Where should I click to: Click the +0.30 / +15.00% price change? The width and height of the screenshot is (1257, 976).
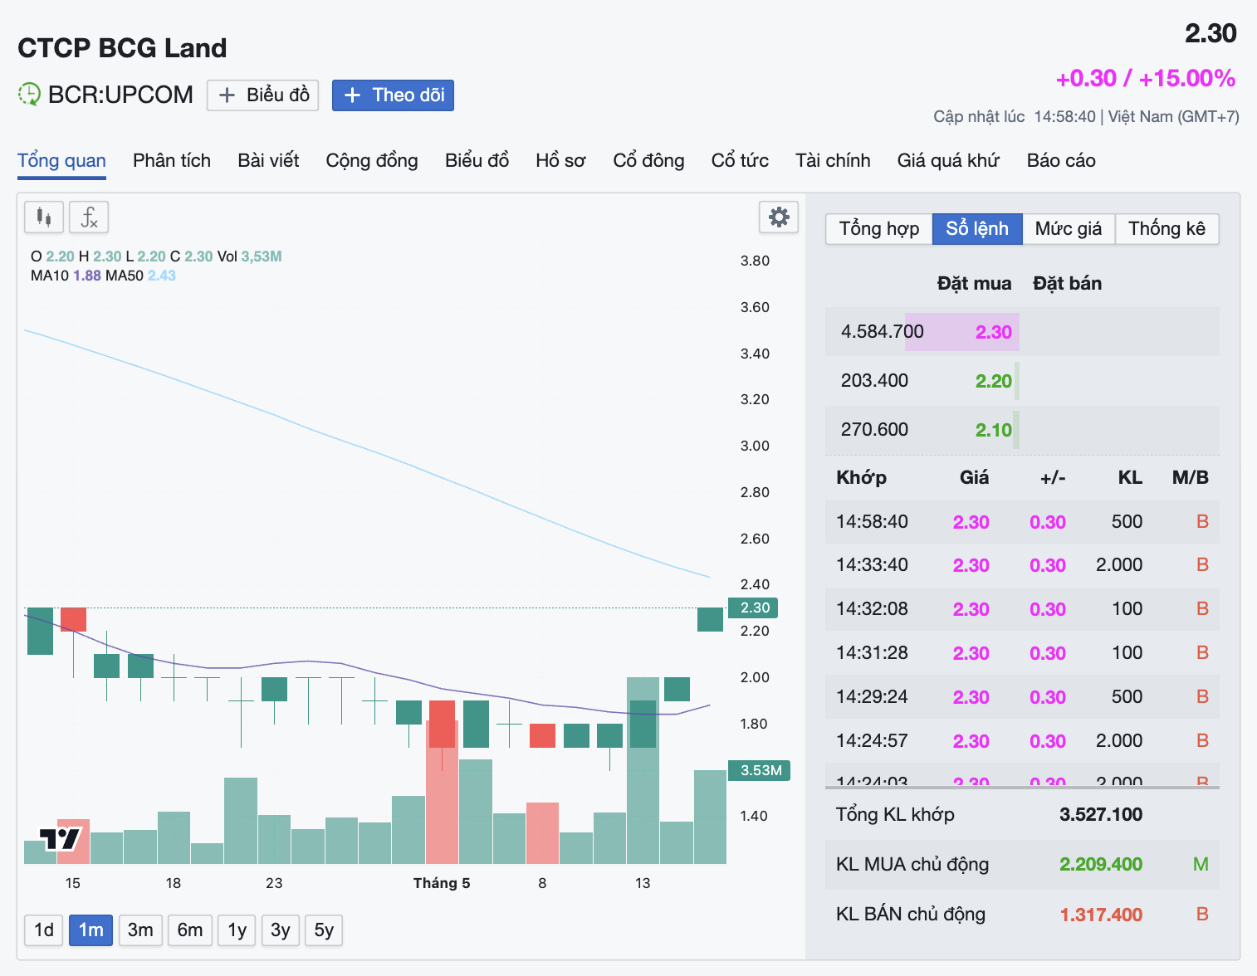tap(1145, 79)
